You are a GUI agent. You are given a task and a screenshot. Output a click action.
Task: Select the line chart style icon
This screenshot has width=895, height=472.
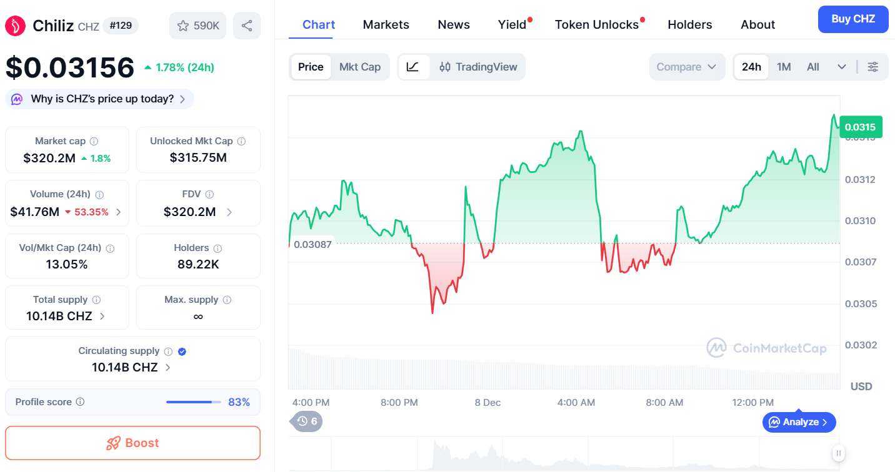414,67
